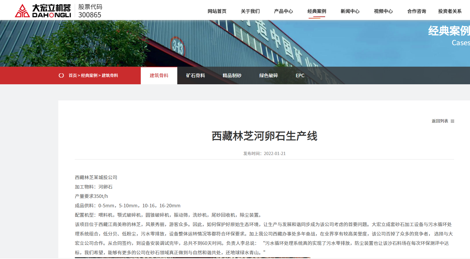Open the 视频中心 menu item
Screen dimensions: 470x259
(x=383, y=11)
